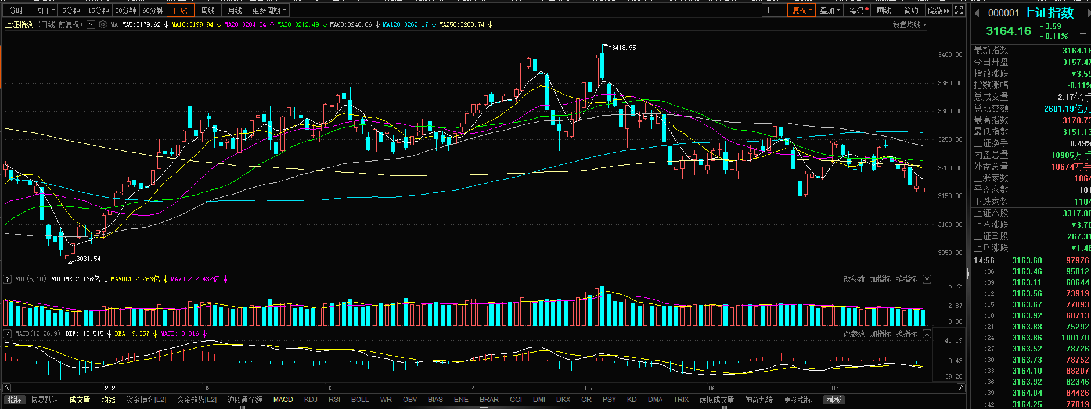The height and width of the screenshot is (409, 1091).
Task: Expand the 更多周期 dropdown
Action: tap(269, 10)
